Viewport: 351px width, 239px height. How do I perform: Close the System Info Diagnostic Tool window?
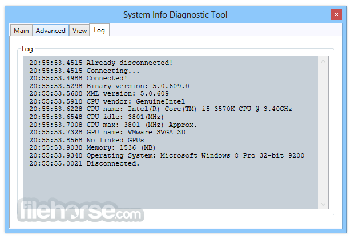(x=336, y=14)
